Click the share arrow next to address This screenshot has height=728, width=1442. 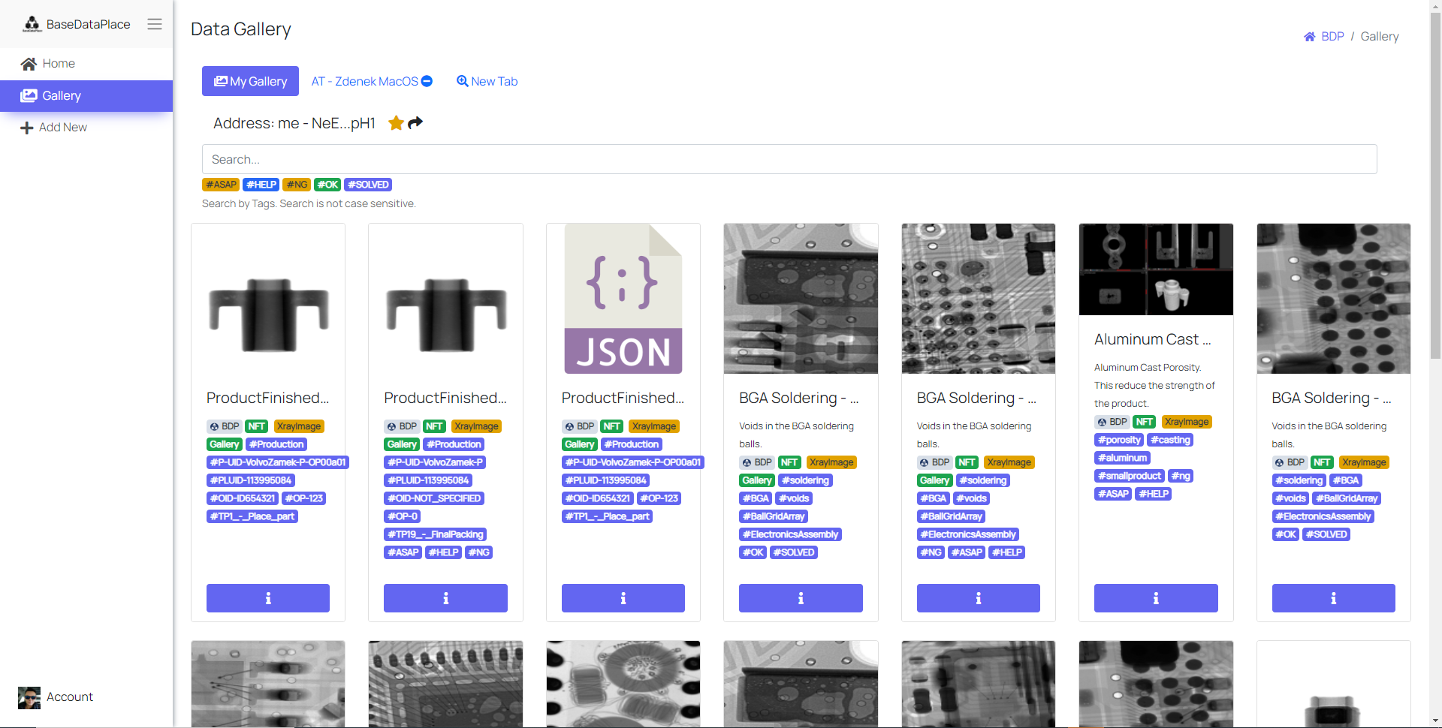coord(415,122)
